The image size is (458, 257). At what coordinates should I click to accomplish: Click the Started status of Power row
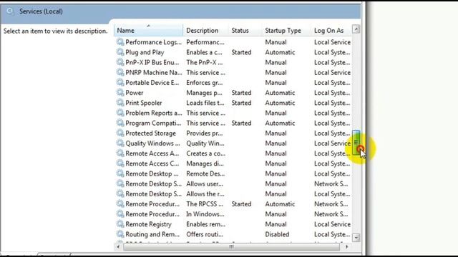click(241, 93)
